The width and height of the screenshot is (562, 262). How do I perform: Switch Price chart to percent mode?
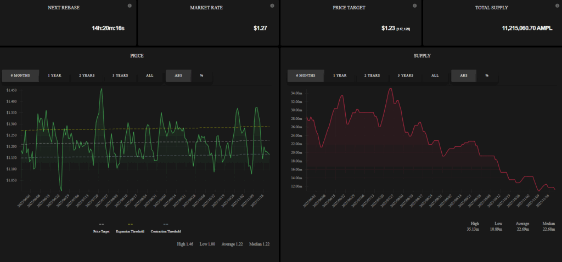[x=201, y=75]
